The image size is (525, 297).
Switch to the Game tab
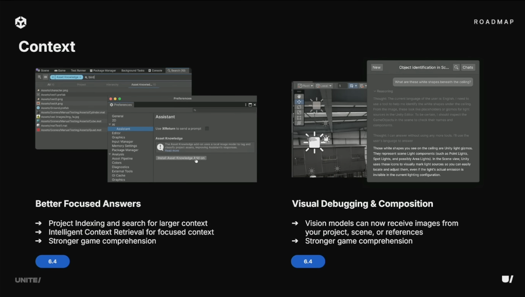pos(60,71)
